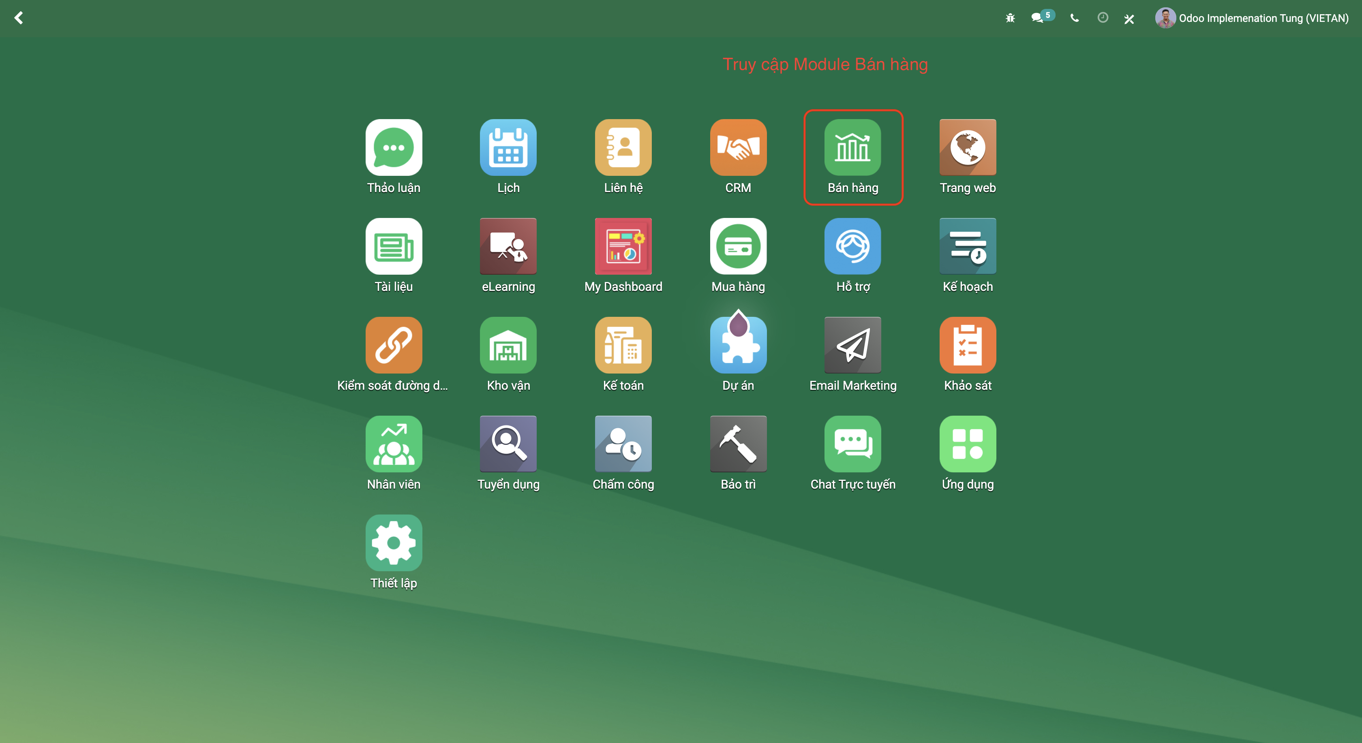Open conversations icon with 5 badge
The width and height of the screenshot is (1362, 743).
pyautogui.click(x=1037, y=18)
